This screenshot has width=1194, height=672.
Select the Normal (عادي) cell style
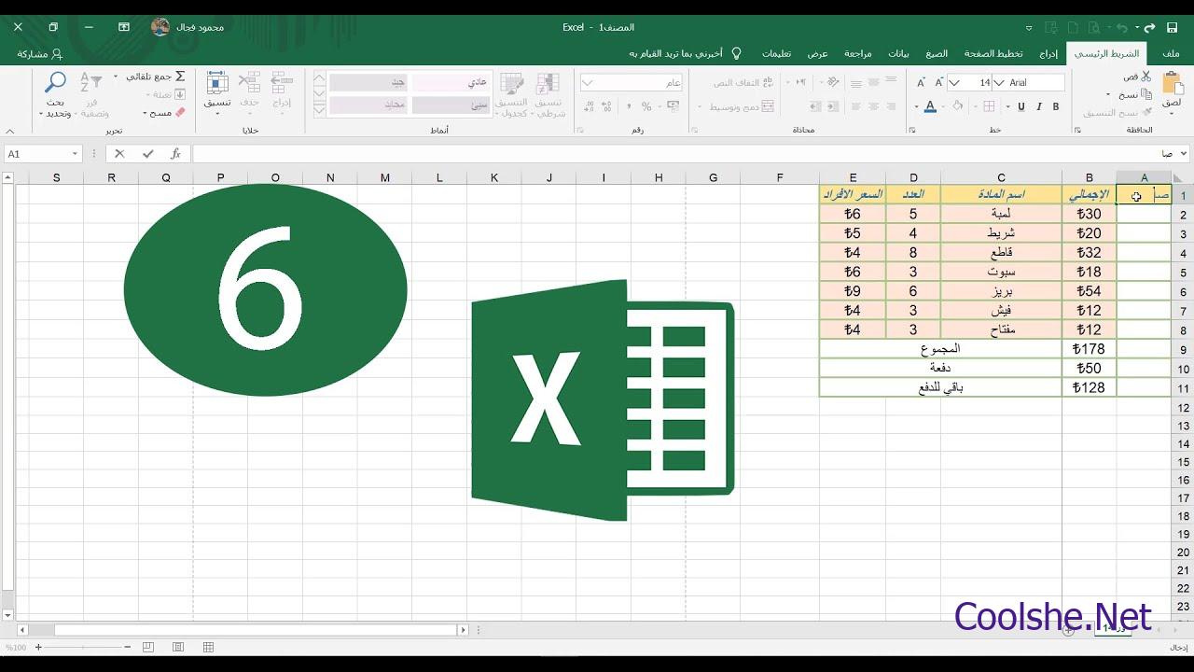(x=451, y=82)
